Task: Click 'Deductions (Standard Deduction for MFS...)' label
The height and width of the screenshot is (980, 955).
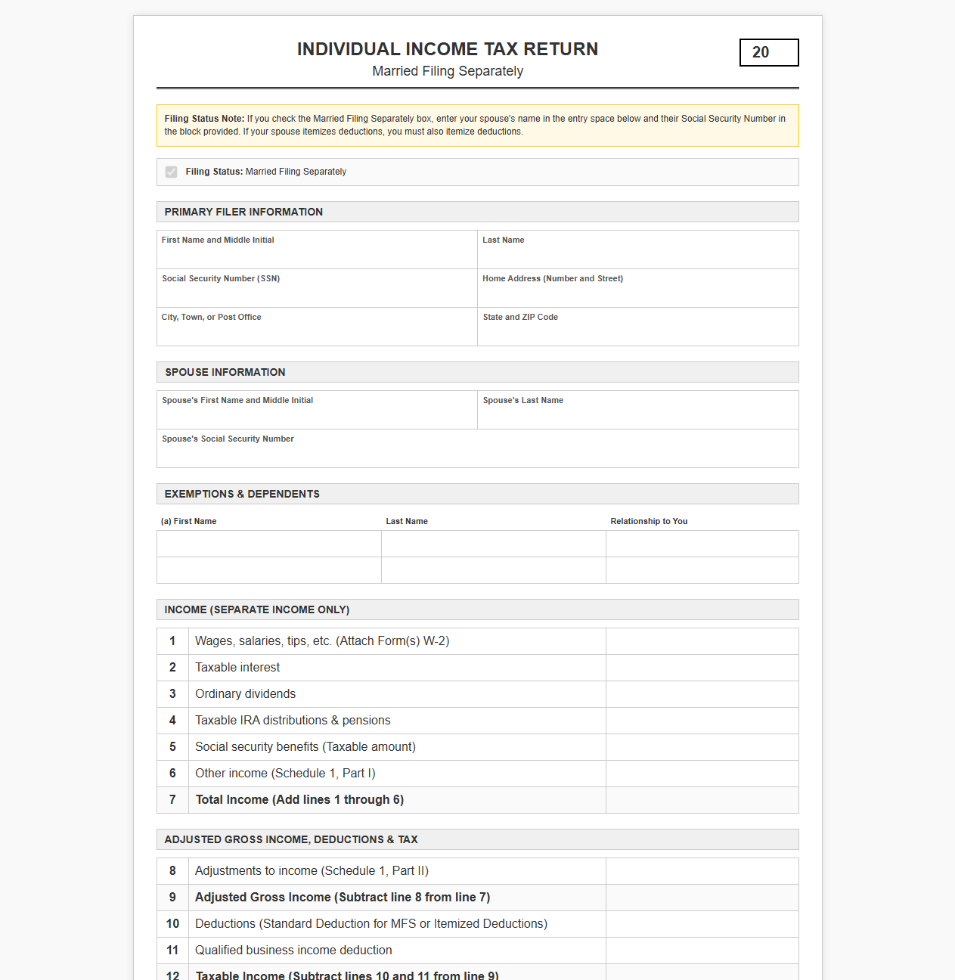Action: 371,924
